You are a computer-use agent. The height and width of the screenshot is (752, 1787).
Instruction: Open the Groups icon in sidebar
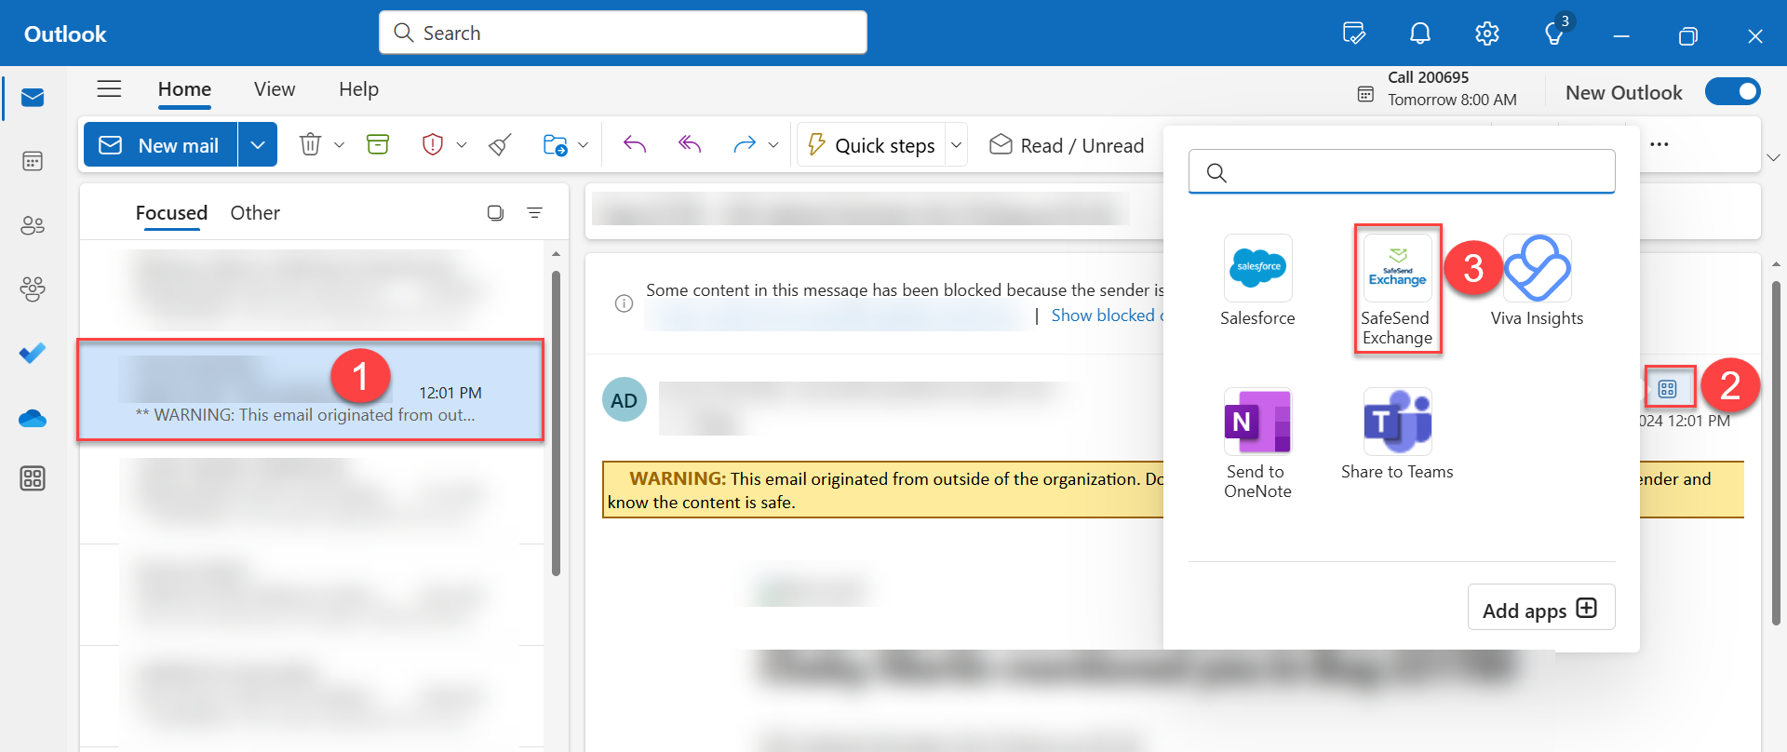(33, 289)
